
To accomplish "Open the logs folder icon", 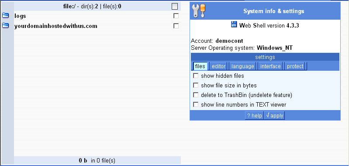I will [5, 16].
